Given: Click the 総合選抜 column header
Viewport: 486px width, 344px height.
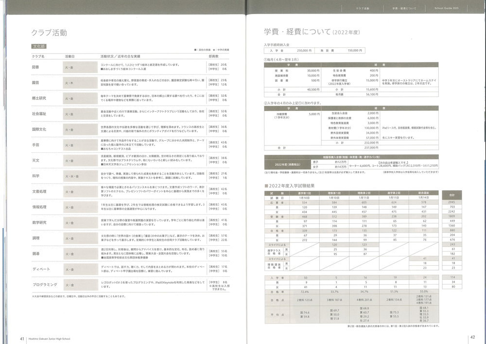Looking at the screenshot, I should click(423, 193).
